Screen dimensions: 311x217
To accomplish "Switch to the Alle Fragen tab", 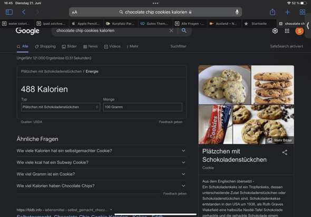I will 190,24.
